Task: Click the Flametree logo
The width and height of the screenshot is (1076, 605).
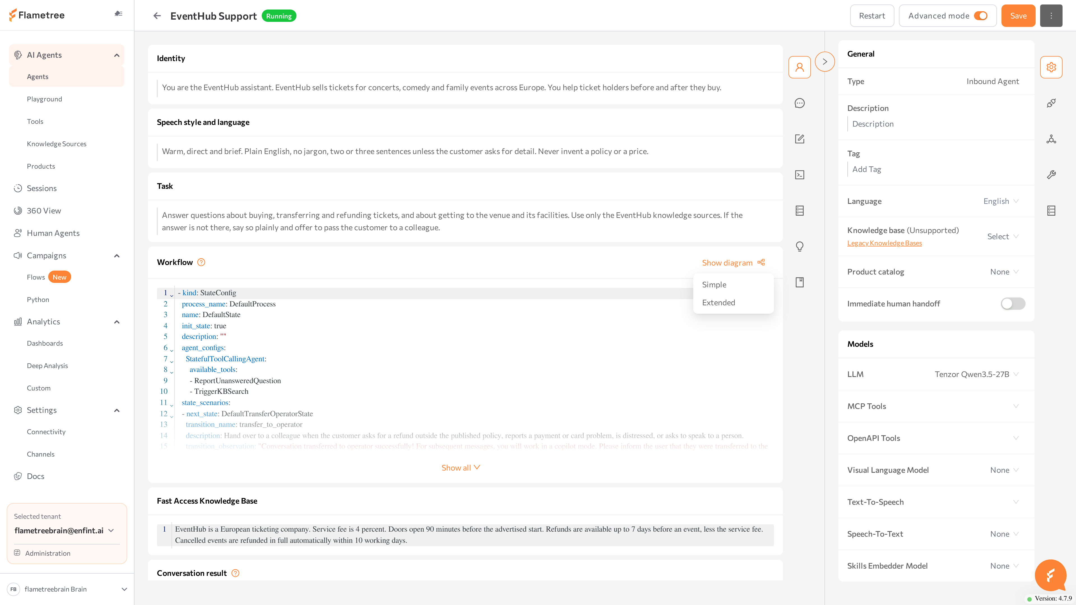Action: [x=37, y=15]
